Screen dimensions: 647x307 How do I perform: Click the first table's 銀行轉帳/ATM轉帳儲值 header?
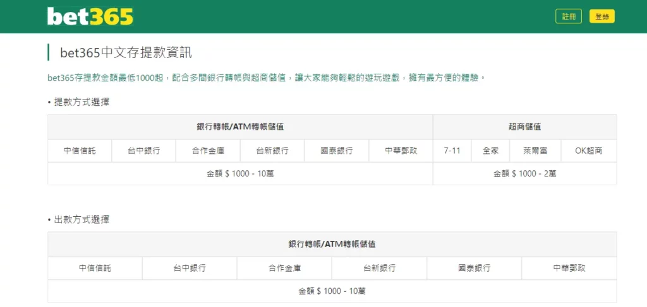(240, 127)
